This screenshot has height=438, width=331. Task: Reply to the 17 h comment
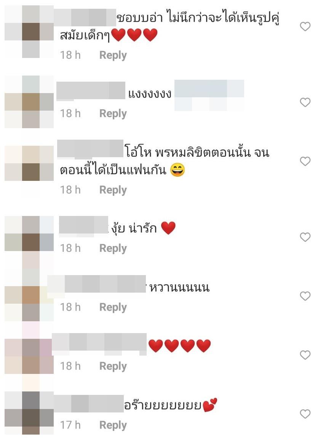pyautogui.click(x=113, y=425)
